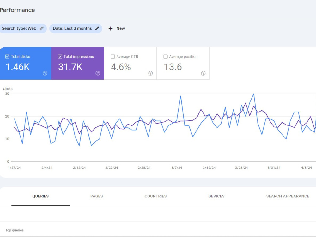Click the 2/12/24 date label

[79, 168]
